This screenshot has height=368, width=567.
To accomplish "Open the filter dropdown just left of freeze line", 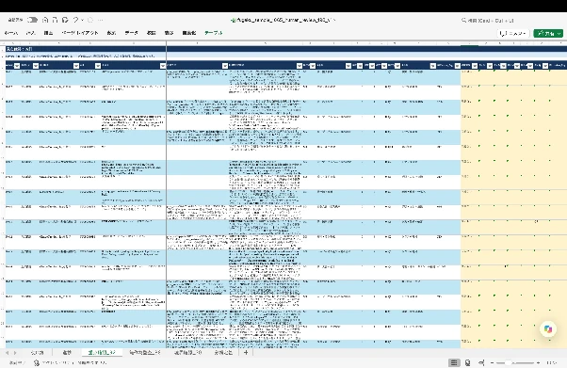I will [163, 66].
